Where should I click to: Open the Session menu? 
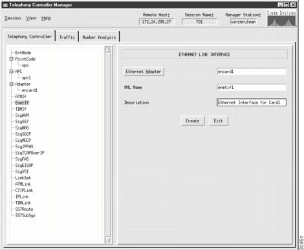(12, 18)
